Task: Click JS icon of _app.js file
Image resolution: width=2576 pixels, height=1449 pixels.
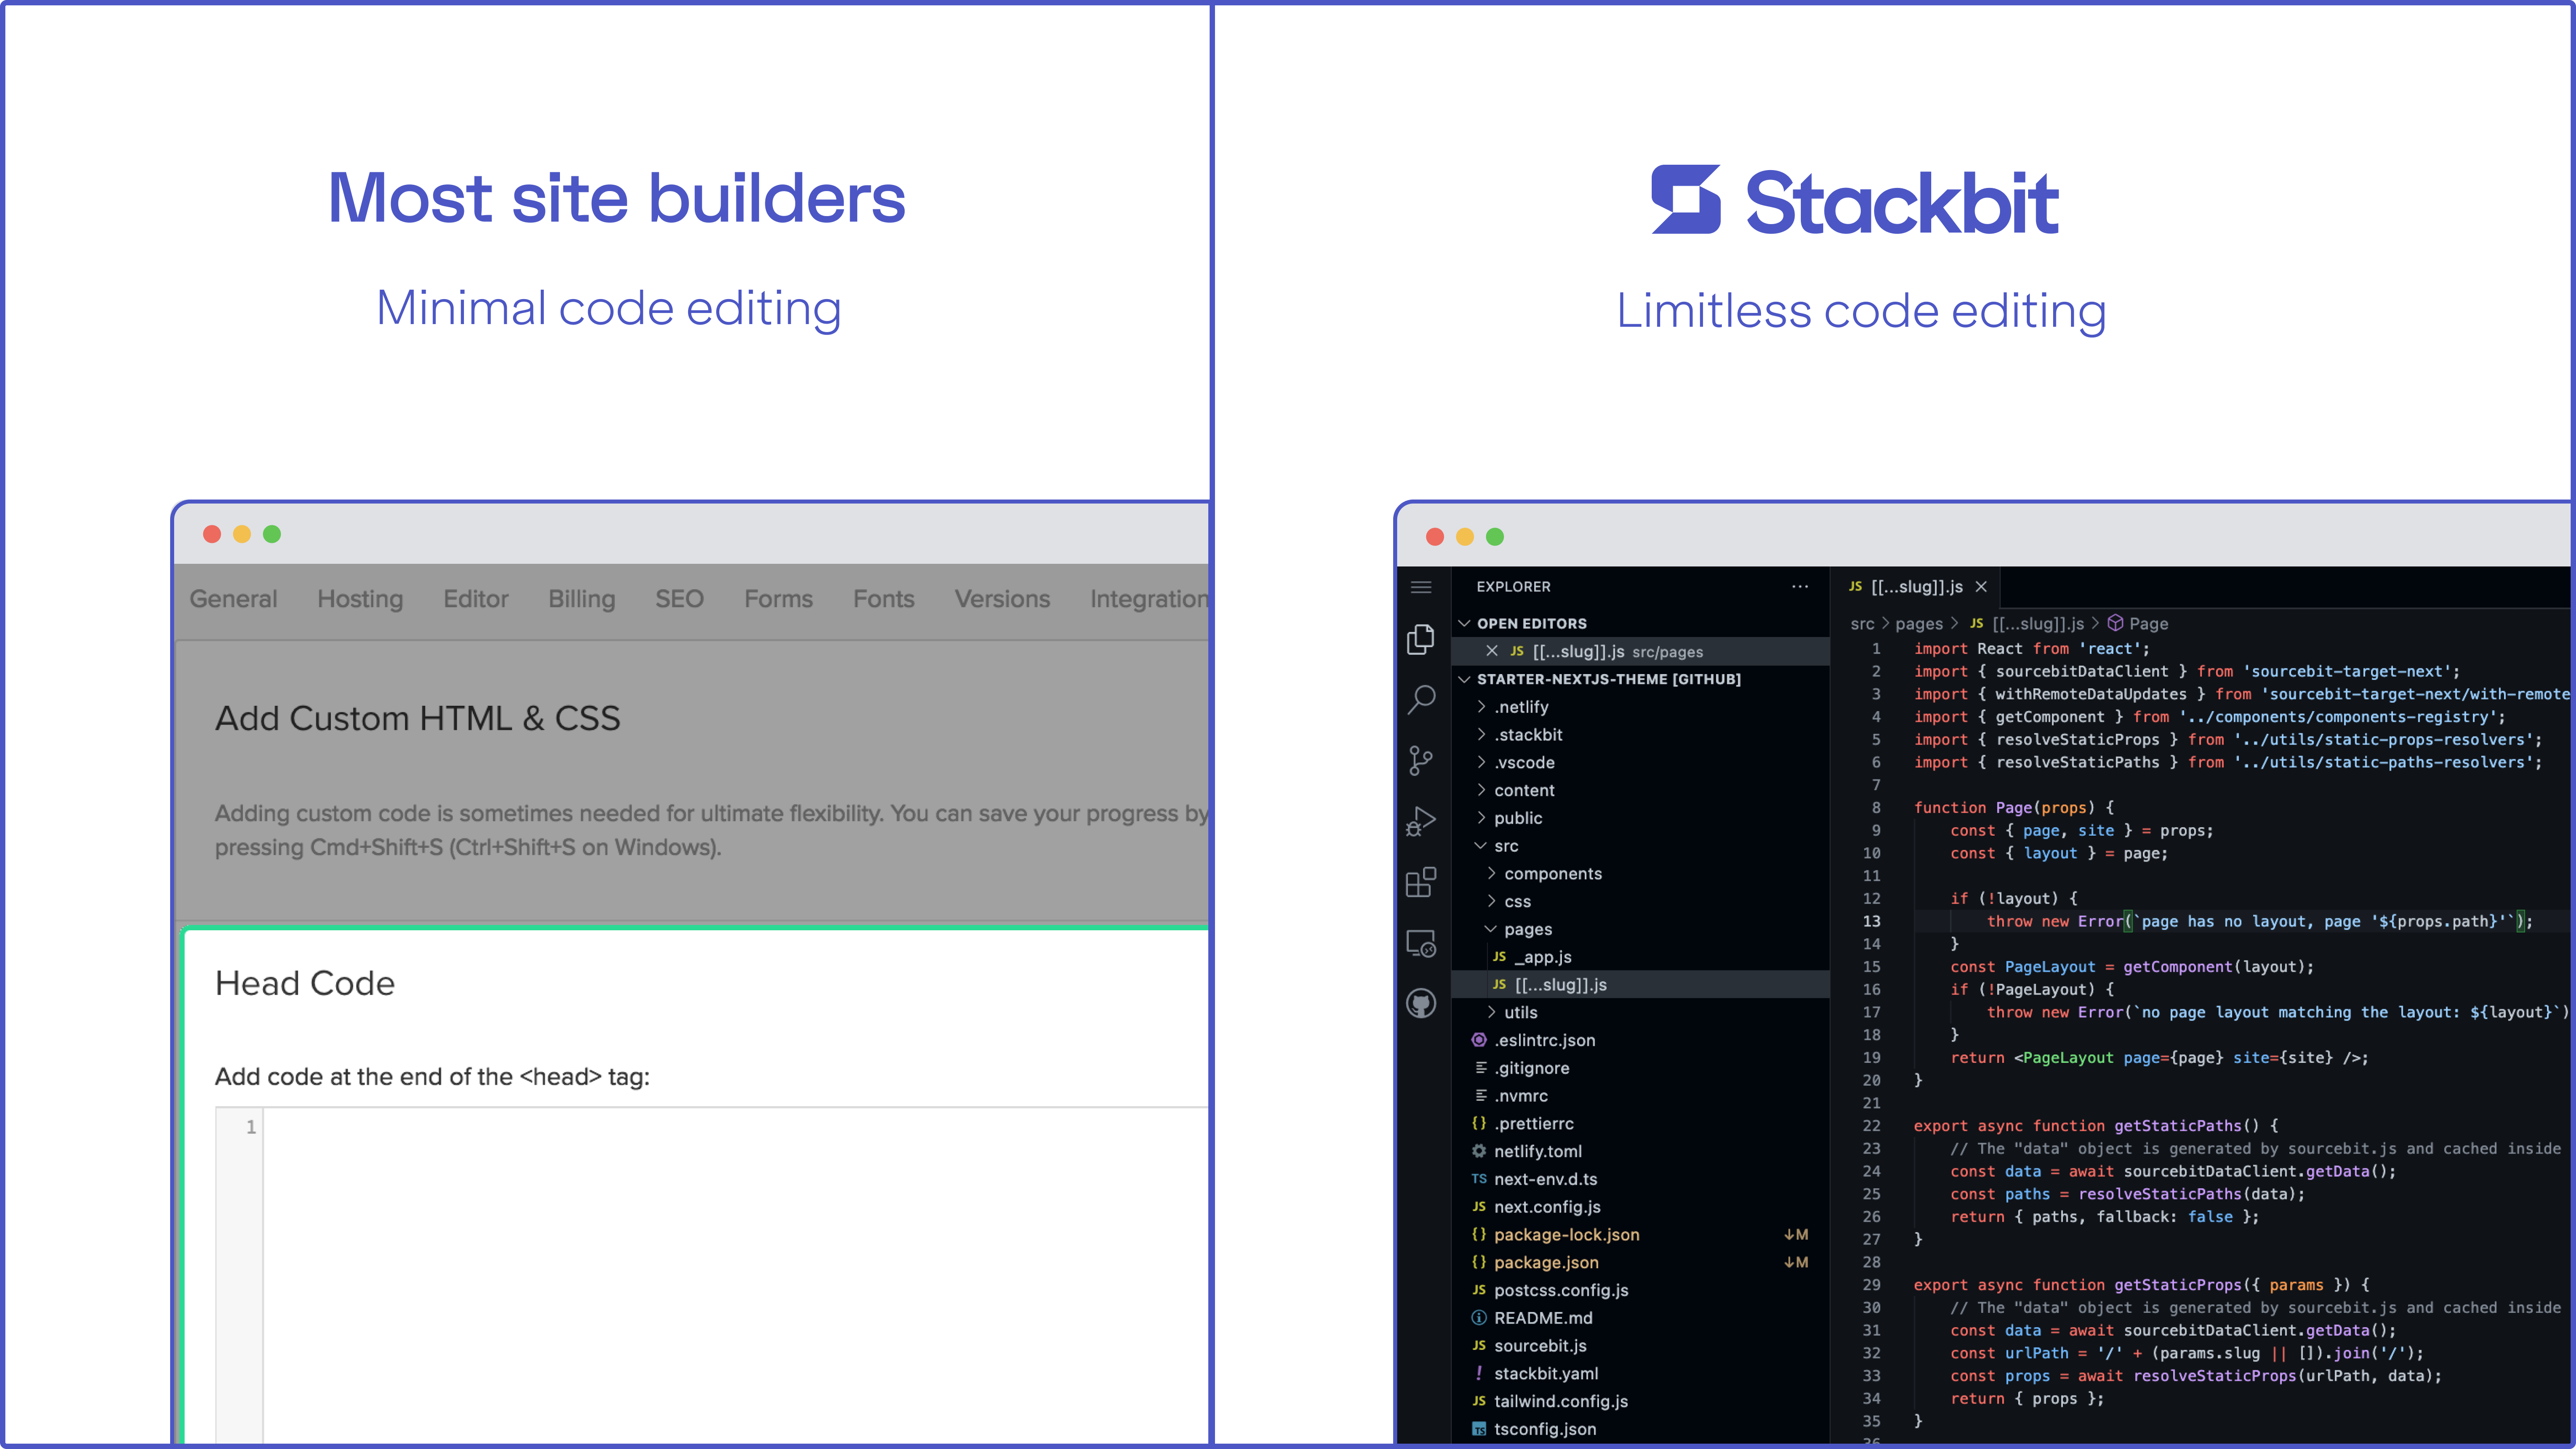Action: click(1499, 957)
